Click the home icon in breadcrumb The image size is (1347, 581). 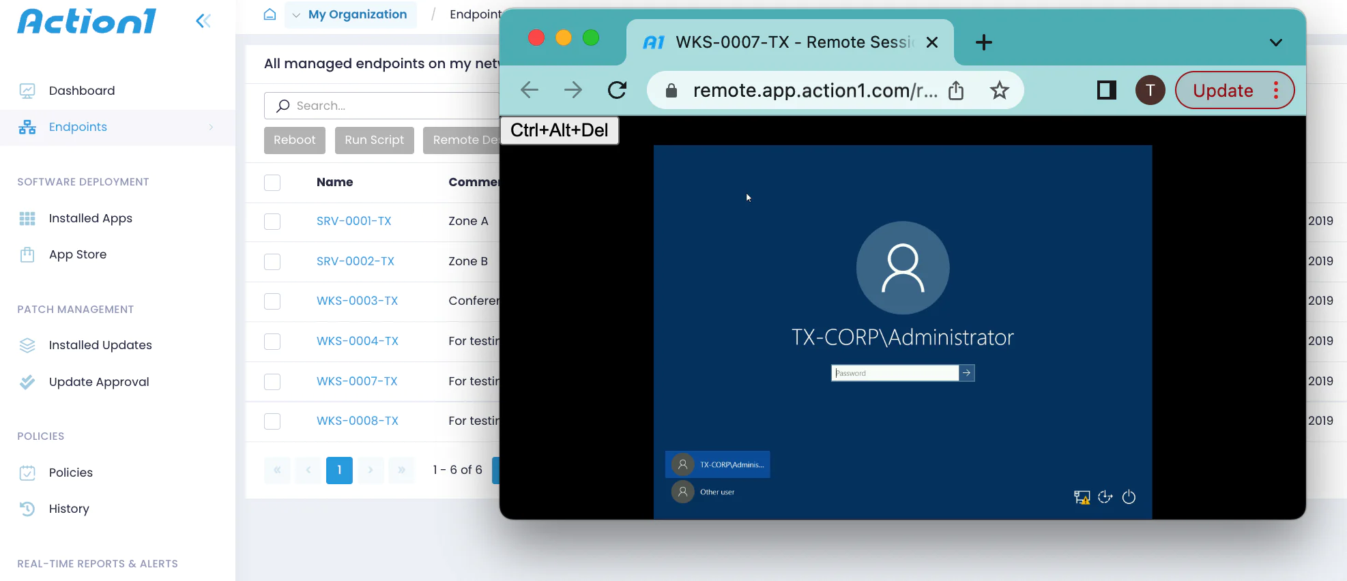coord(270,14)
